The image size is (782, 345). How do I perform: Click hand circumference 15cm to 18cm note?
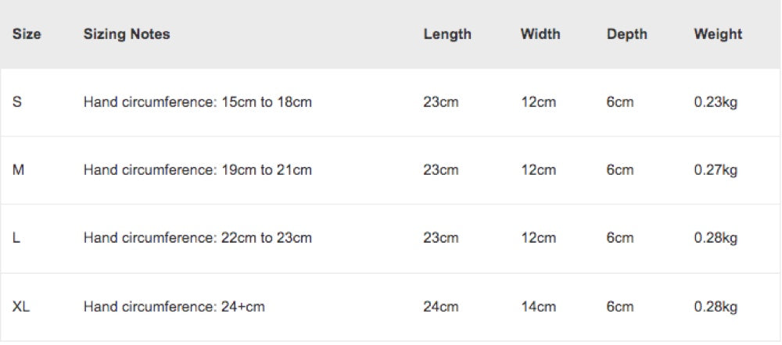(x=198, y=102)
